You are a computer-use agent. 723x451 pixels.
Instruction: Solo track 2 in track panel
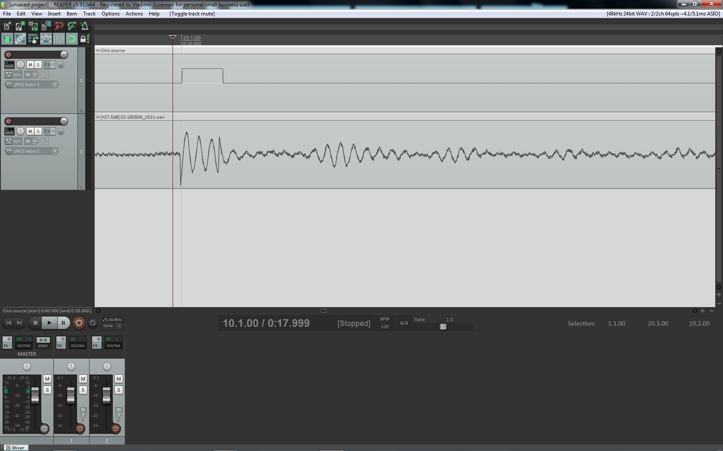pos(38,131)
